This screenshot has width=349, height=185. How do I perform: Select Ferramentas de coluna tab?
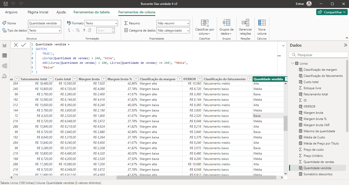(x=137, y=12)
